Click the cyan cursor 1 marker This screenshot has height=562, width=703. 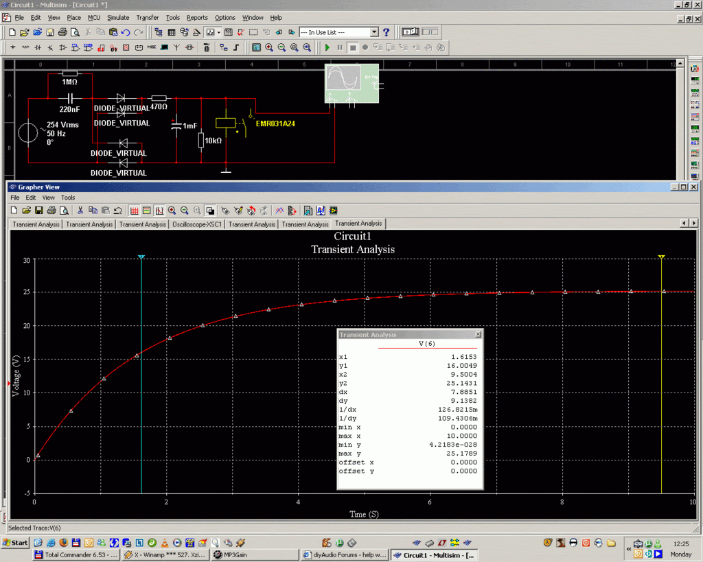coord(141,257)
